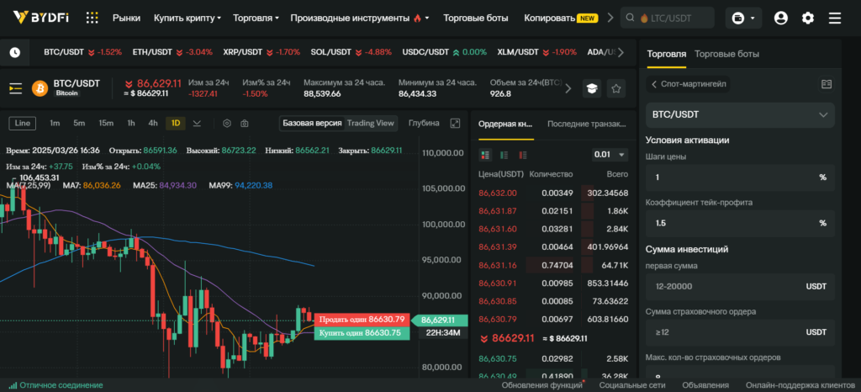Open the strategy guide book icon
This screenshot has height=392, width=861.
[x=826, y=84]
